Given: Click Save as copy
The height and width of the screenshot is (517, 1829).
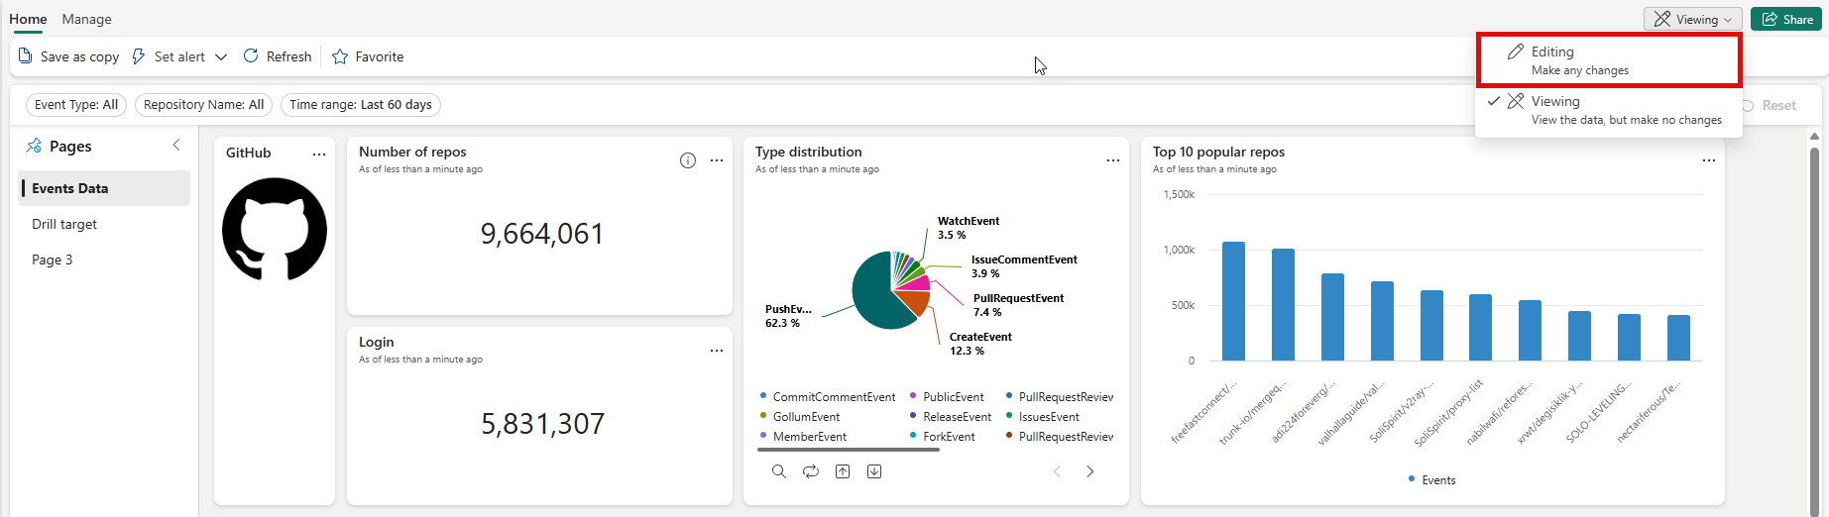Looking at the screenshot, I should [x=69, y=57].
